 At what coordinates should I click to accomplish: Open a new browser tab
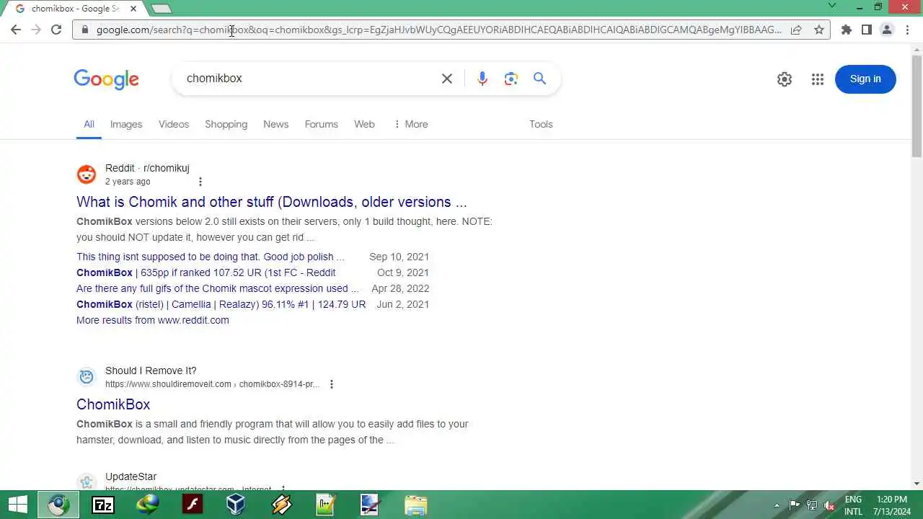coord(162,9)
